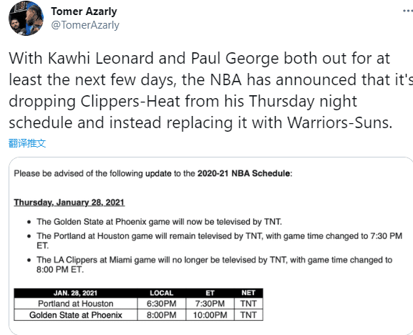This screenshot has height=335, width=413.
Task: Click the LA Clippers at Miami bullet
Action: 215,264
